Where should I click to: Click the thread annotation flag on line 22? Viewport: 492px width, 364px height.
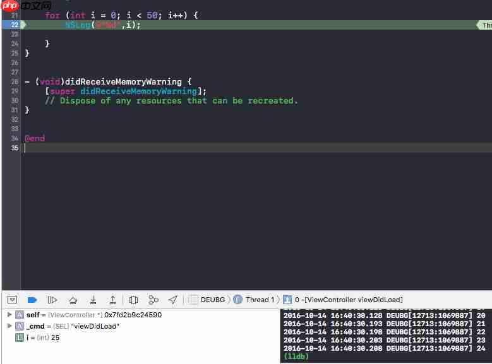tap(484, 25)
